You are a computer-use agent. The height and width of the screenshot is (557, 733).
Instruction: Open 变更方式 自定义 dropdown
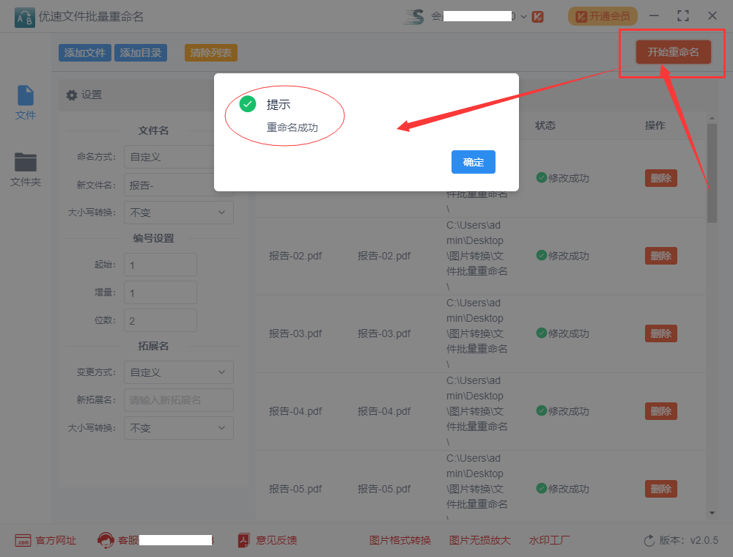pos(179,372)
